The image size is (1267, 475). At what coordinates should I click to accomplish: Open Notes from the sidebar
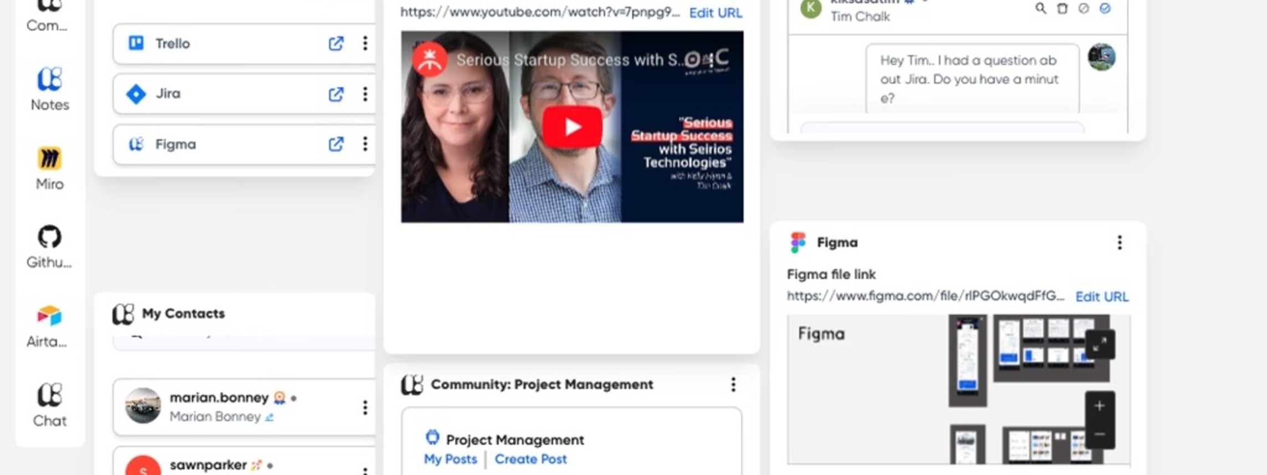point(49,89)
